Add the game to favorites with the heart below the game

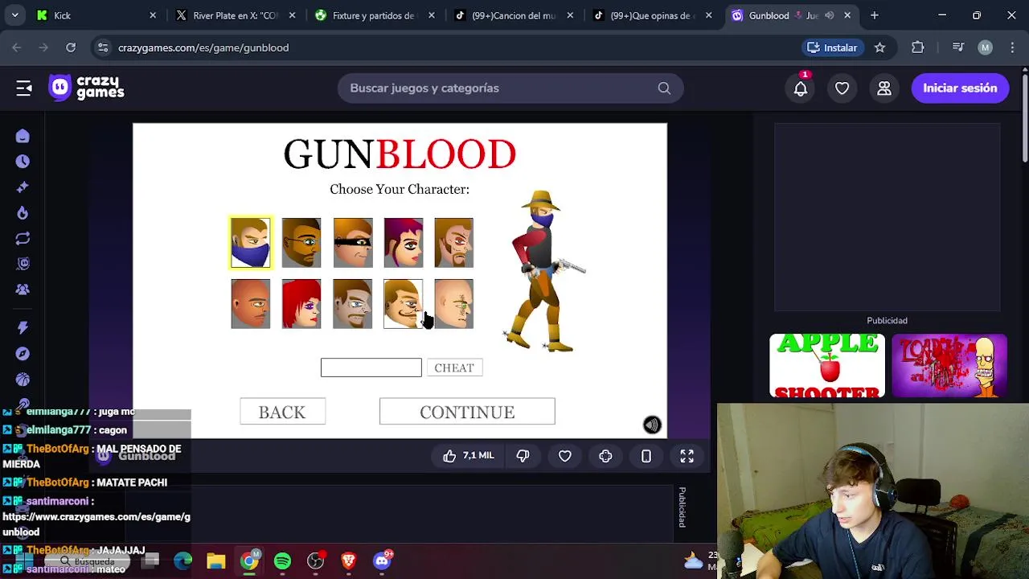pos(565,456)
